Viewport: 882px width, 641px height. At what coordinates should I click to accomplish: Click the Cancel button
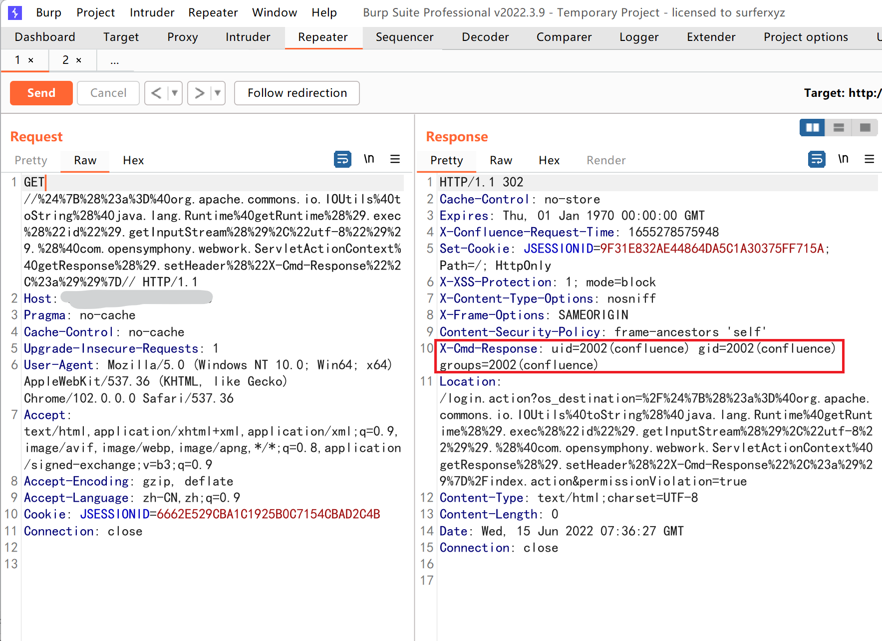[x=108, y=93]
